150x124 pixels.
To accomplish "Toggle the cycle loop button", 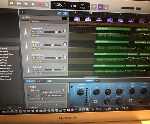I will [x=46, y=5].
